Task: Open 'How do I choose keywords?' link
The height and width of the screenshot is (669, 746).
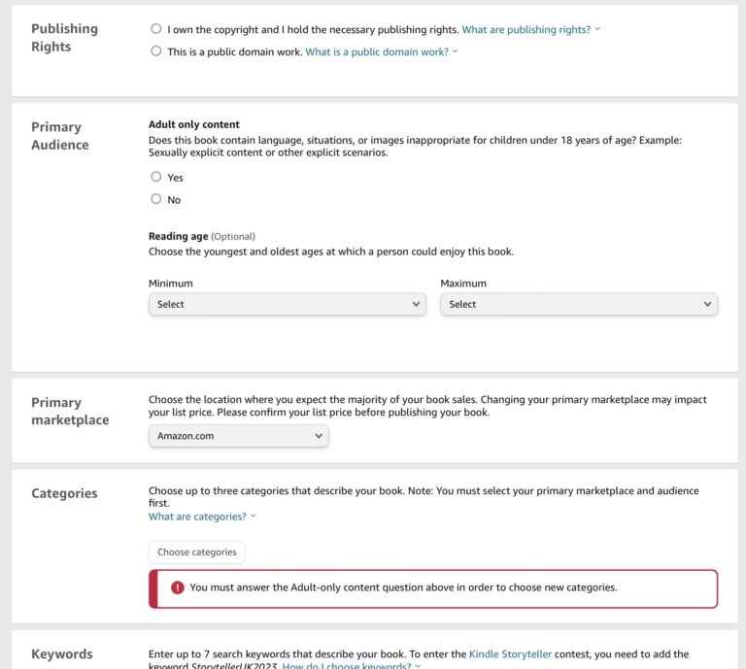Action: 347,666
